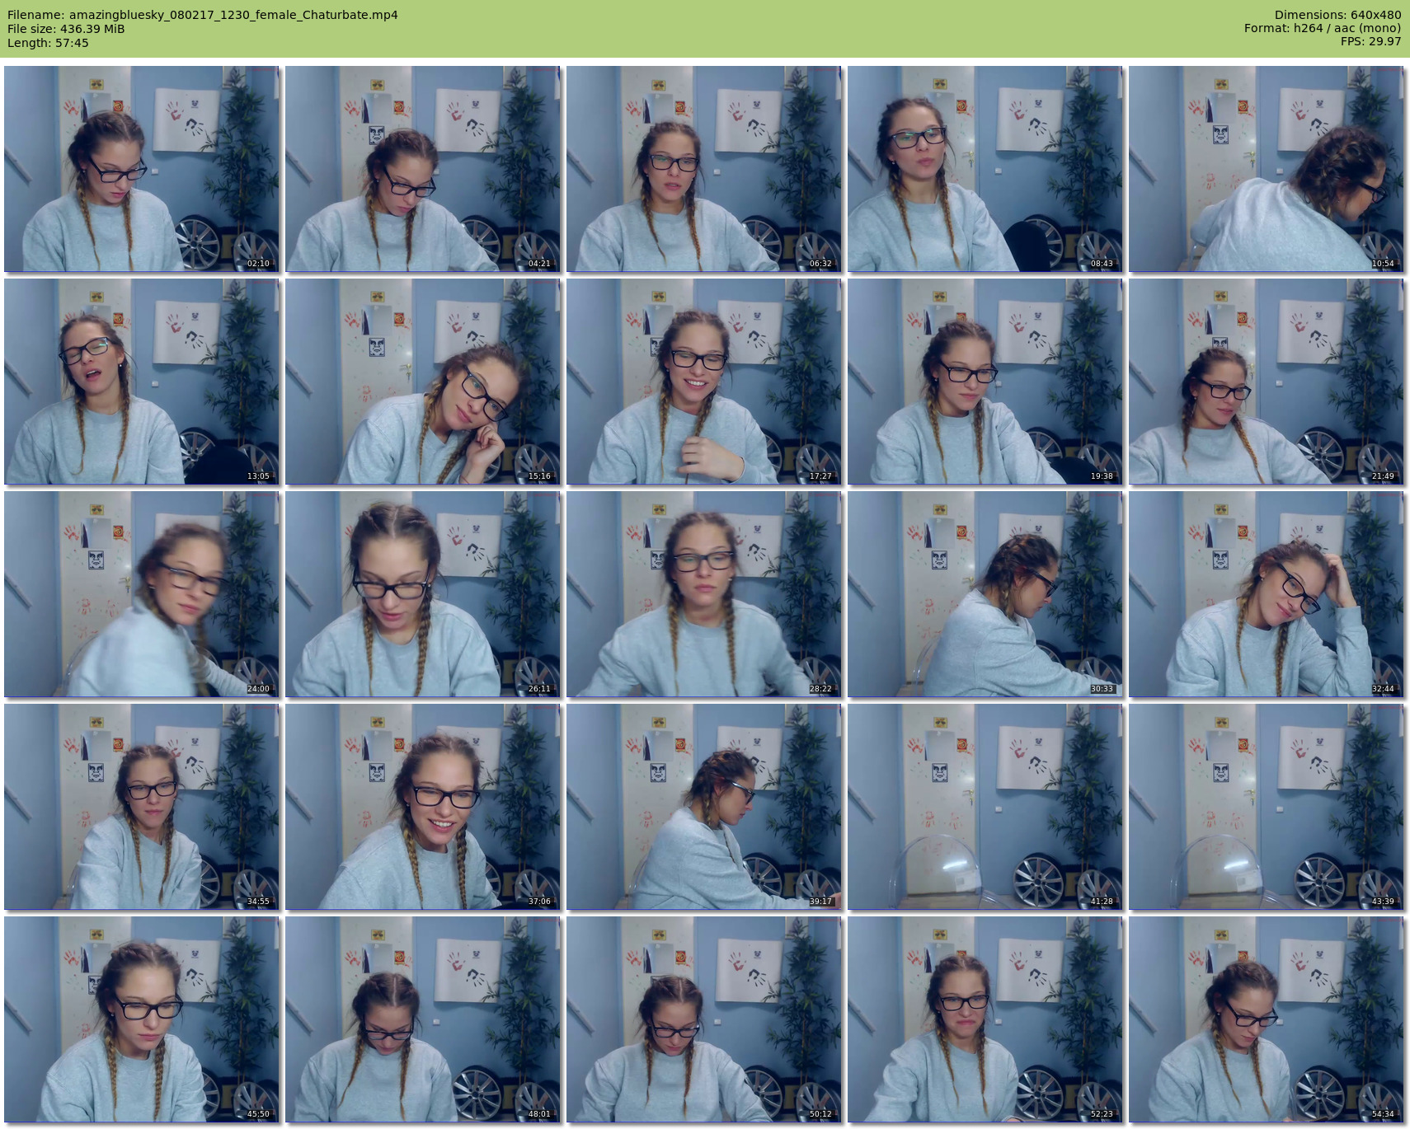Select the thumbnail frame stamped 54:34
Image resolution: width=1410 pixels, height=1129 pixels.
pyautogui.click(x=1267, y=1019)
